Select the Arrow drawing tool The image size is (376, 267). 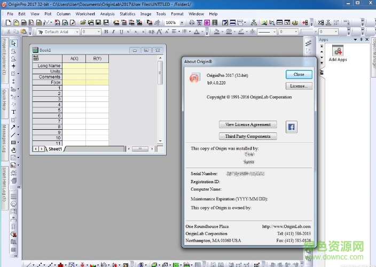13,127
